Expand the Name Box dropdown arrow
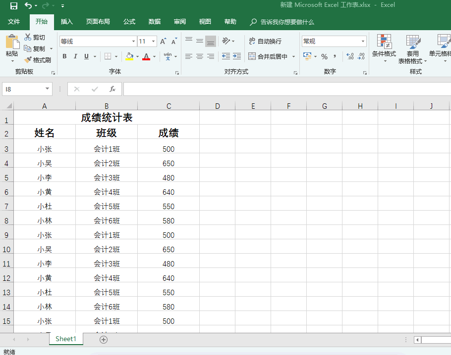 pyautogui.click(x=47, y=89)
